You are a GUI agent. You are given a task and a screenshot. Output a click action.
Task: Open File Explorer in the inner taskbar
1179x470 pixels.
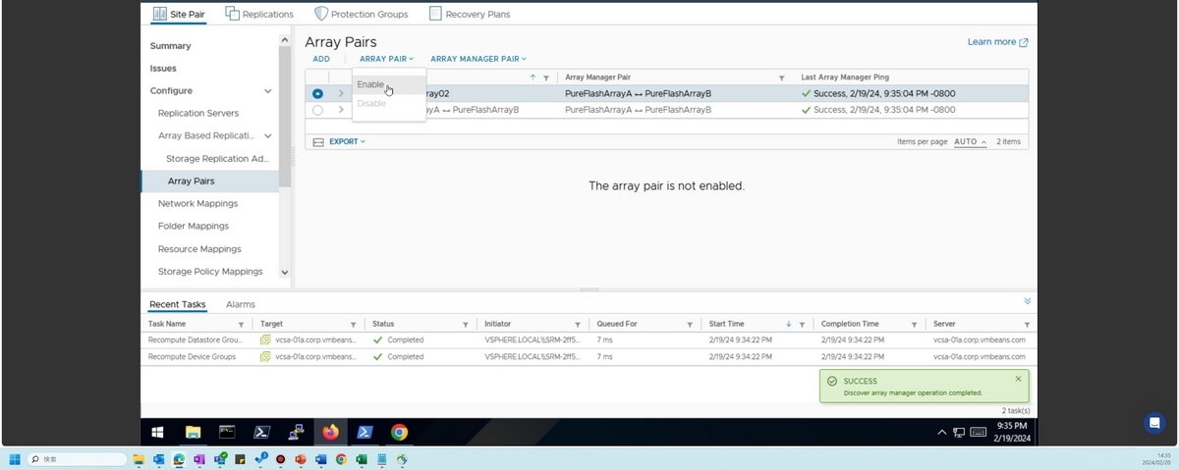[x=193, y=432]
